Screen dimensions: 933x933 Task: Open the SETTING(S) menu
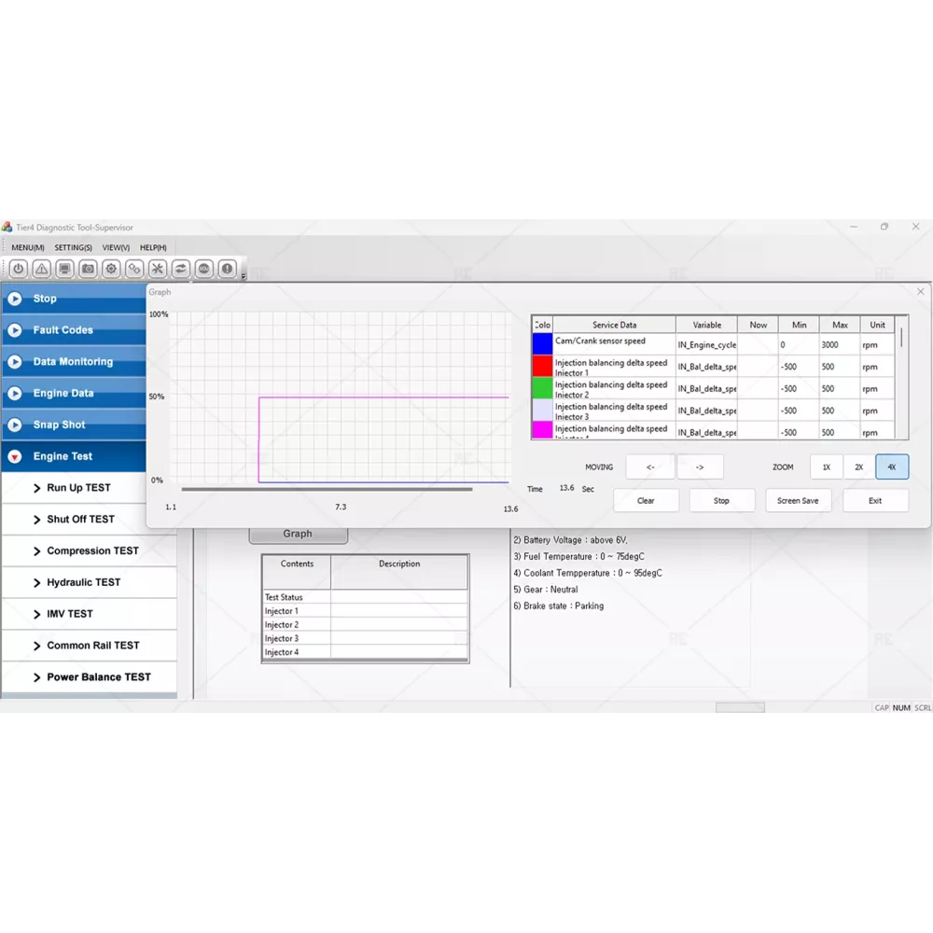(x=73, y=247)
